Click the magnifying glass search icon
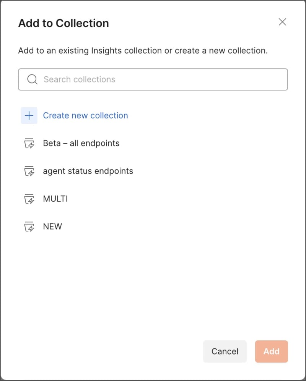306x381 pixels. (32, 79)
